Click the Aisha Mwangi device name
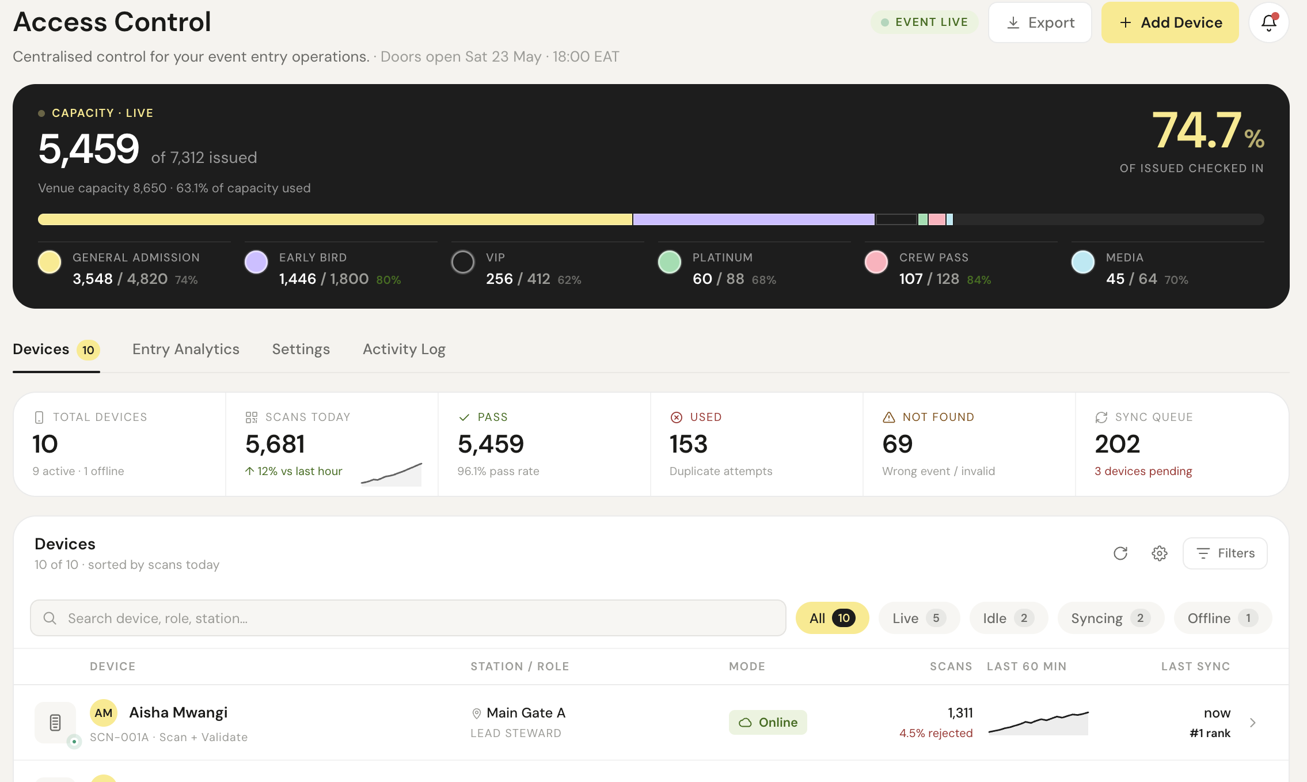 click(178, 713)
